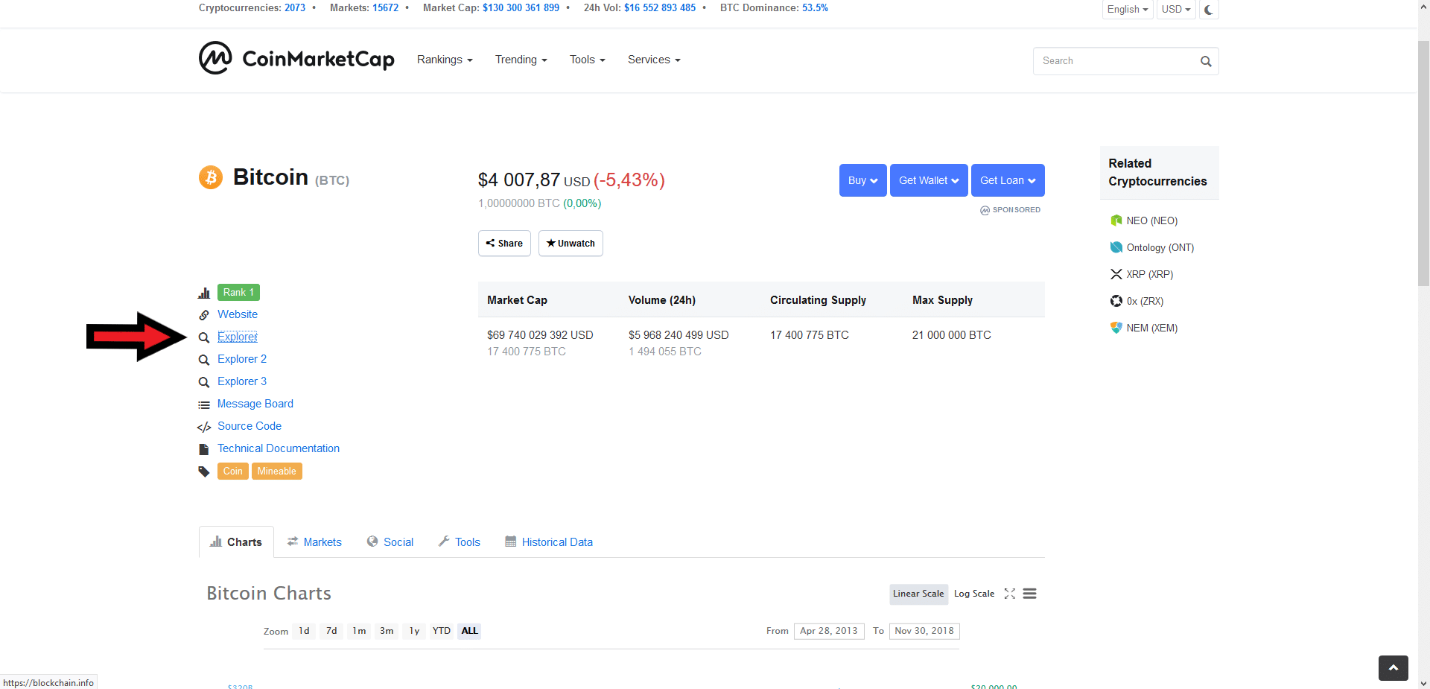Open the Website link
The height and width of the screenshot is (689, 1430).
(238, 314)
